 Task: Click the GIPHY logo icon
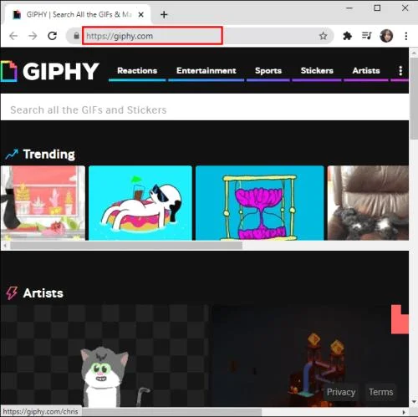click(x=8, y=71)
